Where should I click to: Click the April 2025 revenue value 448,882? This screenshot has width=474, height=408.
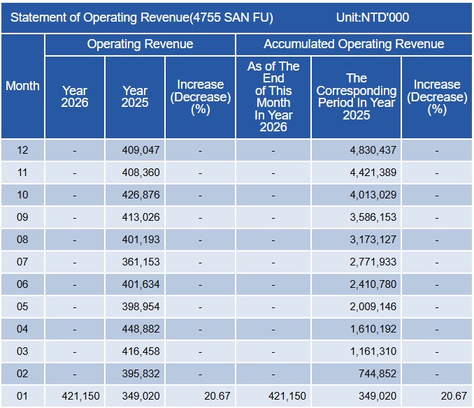[141, 329]
